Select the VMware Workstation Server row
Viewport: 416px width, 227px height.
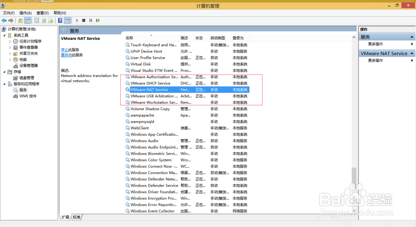coord(187,102)
